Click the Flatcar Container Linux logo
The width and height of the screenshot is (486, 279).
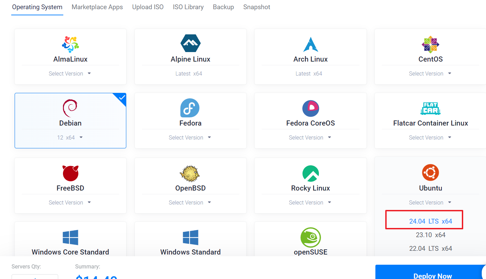click(x=431, y=109)
